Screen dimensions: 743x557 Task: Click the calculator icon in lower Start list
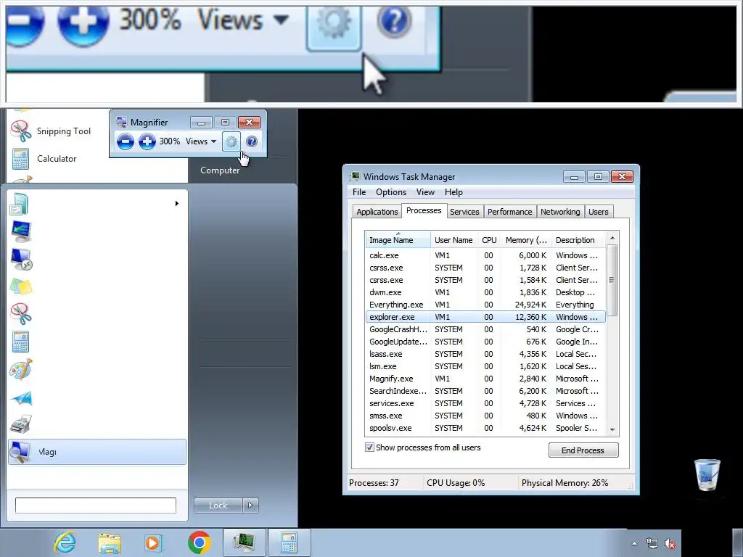coord(21,342)
